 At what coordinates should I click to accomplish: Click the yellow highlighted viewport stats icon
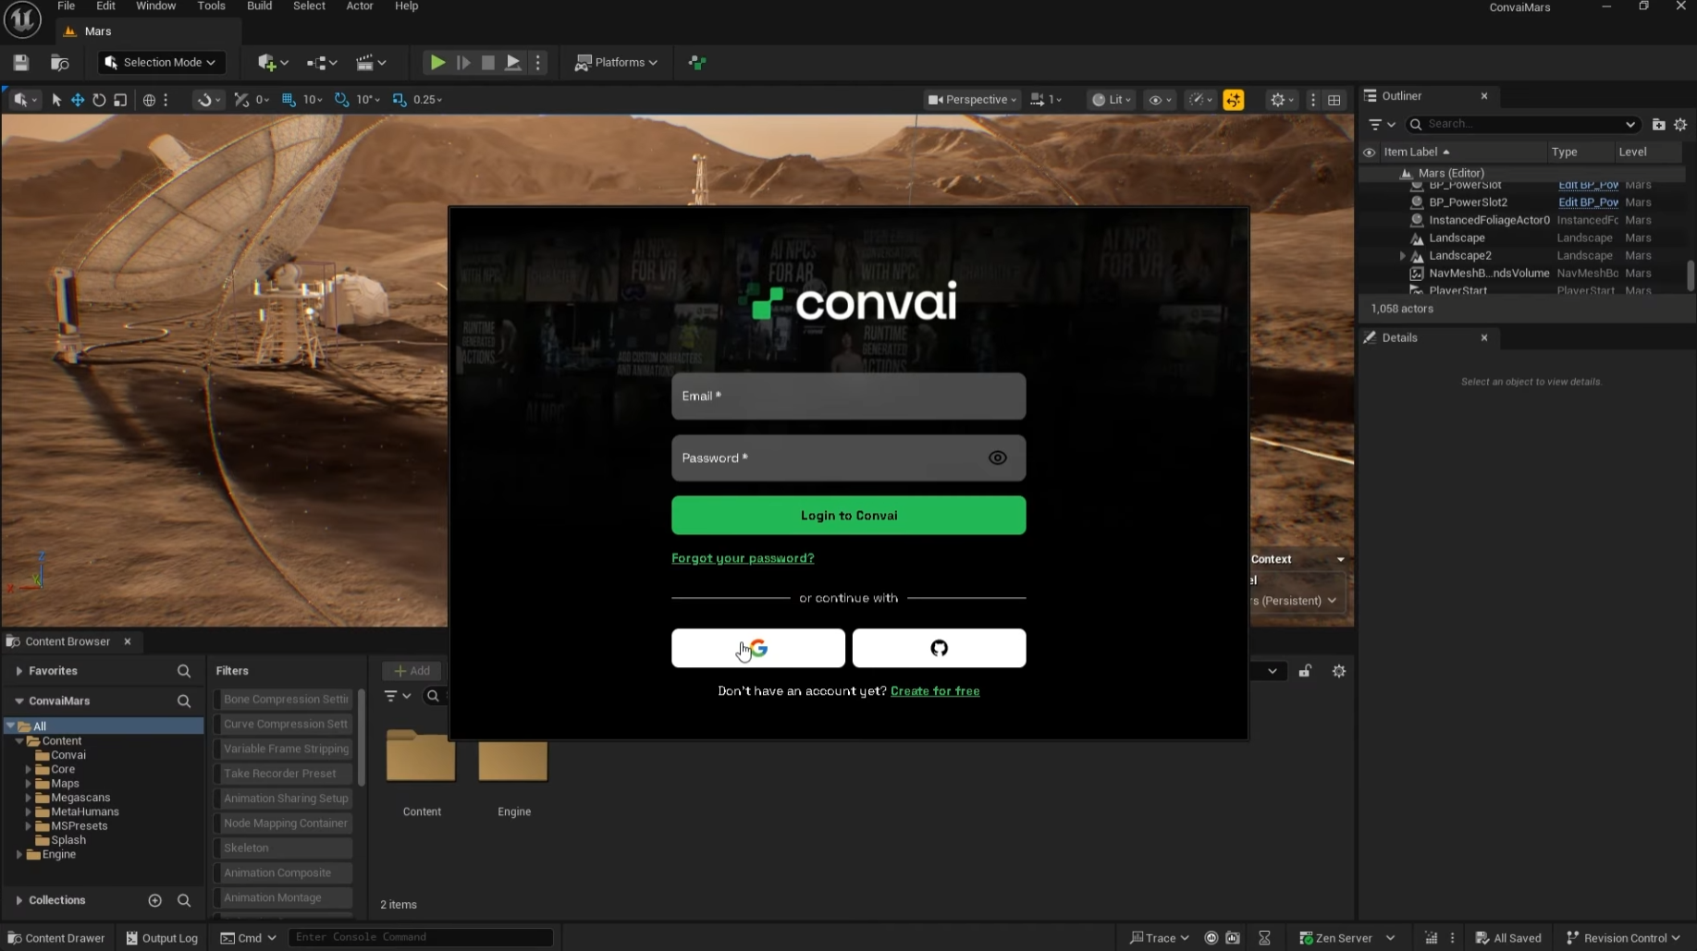click(1234, 100)
